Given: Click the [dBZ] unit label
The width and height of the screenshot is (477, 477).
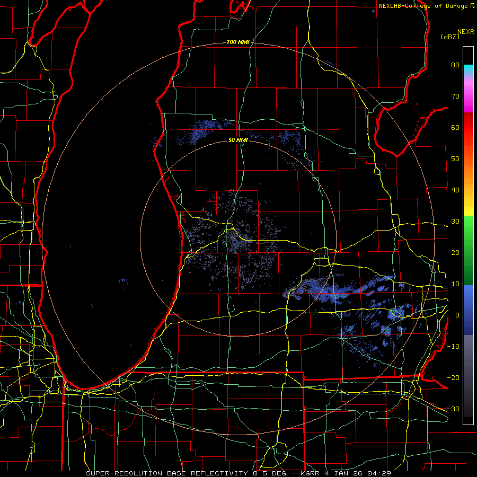Looking at the screenshot, I should [450, 37].
